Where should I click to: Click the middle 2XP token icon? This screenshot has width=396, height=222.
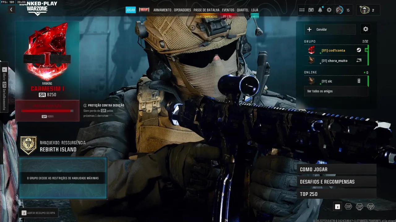tap(359, 207)
